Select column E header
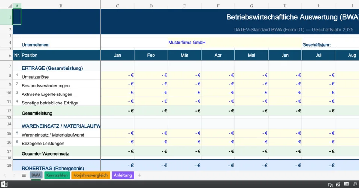Screen dimensions: 359x188 click(x=184, y=6)
